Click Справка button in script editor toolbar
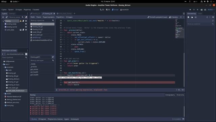 click(173, 17)
